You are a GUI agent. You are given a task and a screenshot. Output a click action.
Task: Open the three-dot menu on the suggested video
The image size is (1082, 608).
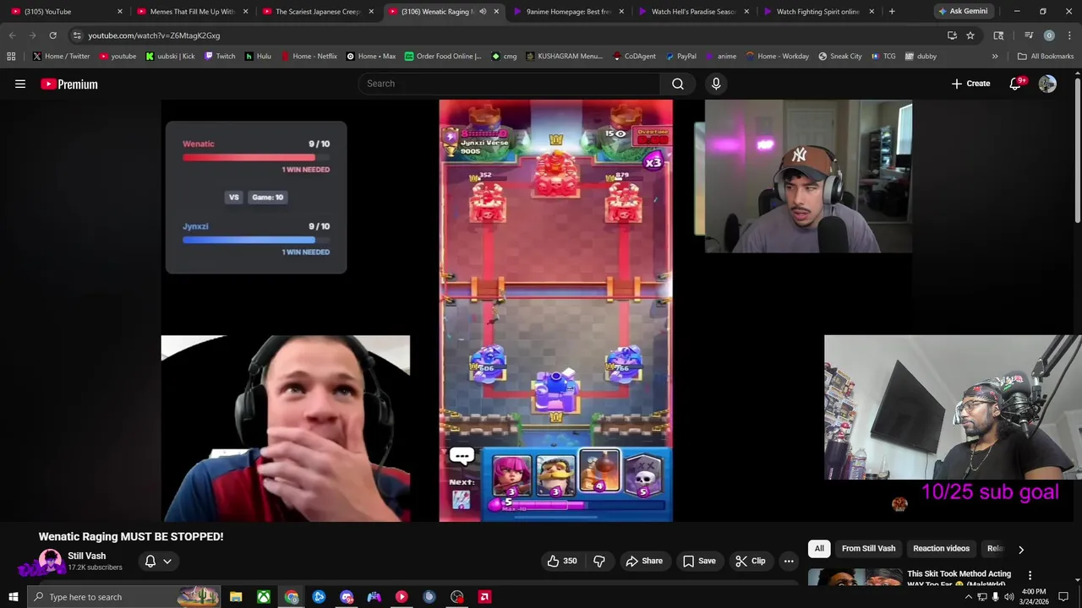[1030, 575]
